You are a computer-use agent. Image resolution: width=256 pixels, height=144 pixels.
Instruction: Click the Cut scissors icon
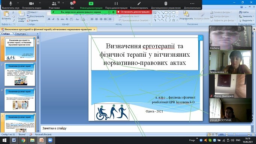13,12
